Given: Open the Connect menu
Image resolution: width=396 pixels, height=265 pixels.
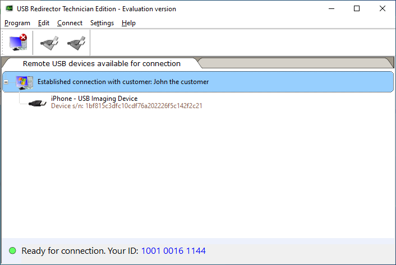Looking at the screenshot, I should pyautogui.click(x=70, y=23).
